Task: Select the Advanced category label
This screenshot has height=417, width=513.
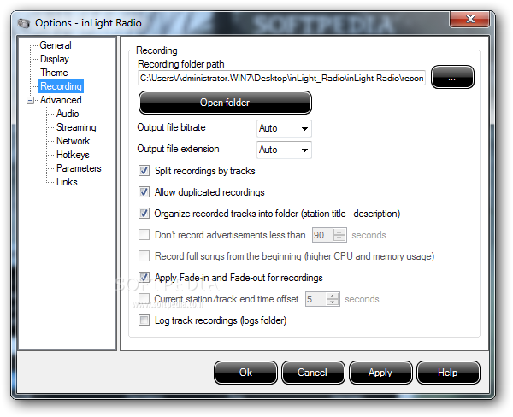Action: (x=61, y=100)
